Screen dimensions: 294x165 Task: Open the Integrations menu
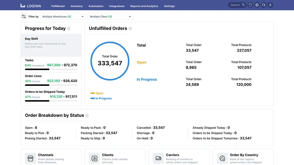(x=117, y=6)
